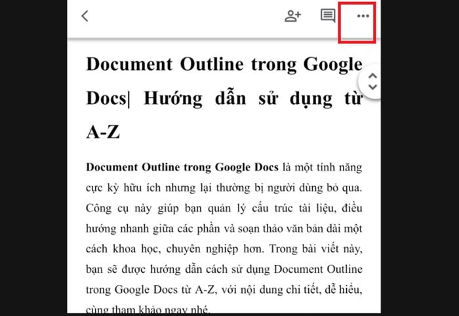Screen dimensions: 459x316
Task: Open the share/add people icon
Action: (x=292, y=16)
